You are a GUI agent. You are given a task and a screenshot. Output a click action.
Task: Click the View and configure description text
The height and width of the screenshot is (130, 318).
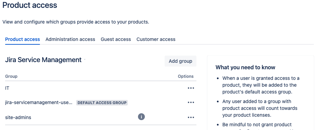pos(76,22)
